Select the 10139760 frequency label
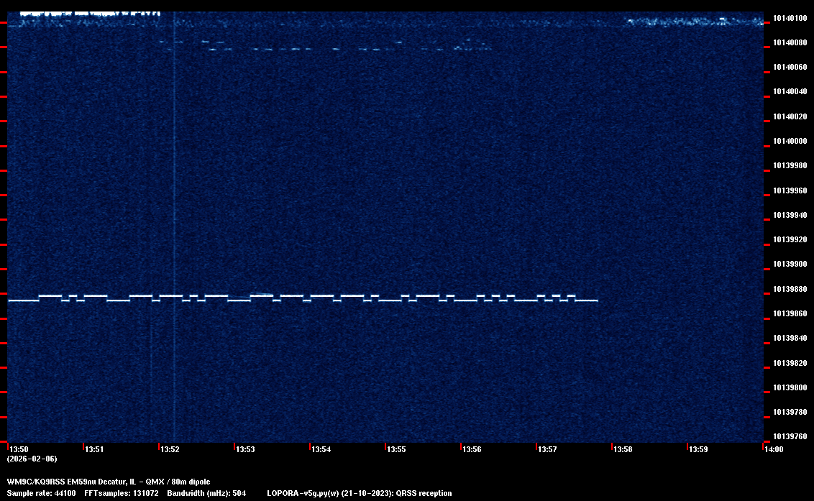Image resolution: width=814 pixels, height=501 pixels. (789, 436)
